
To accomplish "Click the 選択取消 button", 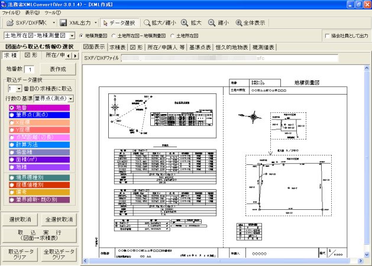I will [20, 219].
